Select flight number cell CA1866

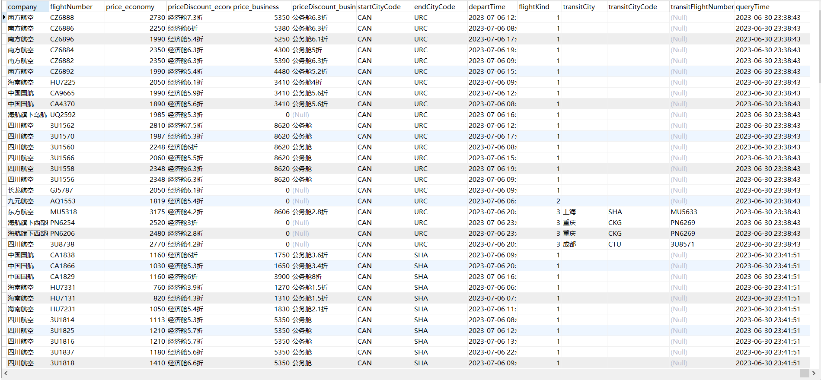[77, 266]
